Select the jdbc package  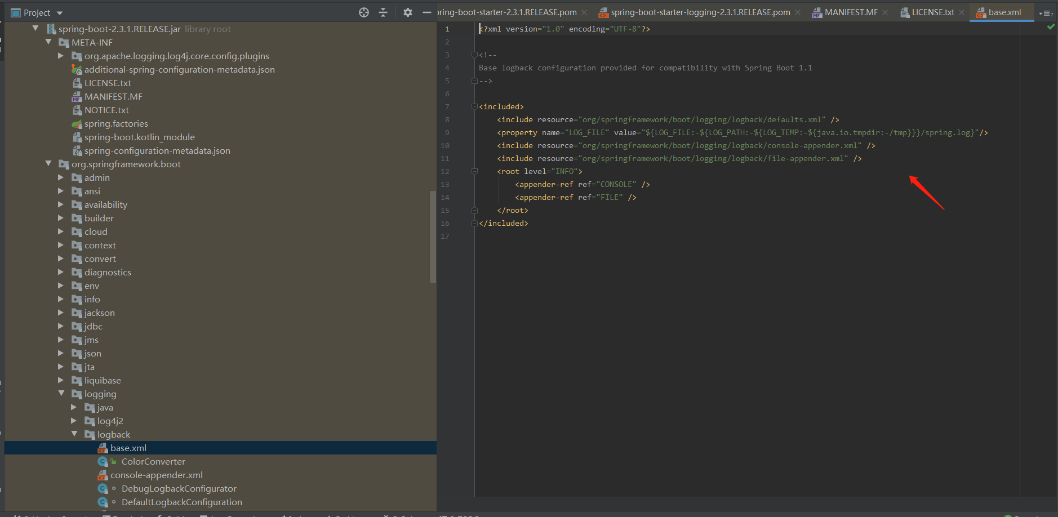click(x=94, y=326)
